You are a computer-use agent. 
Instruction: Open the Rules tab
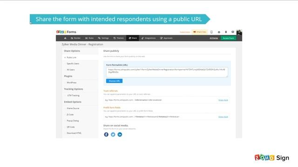pyautogui.click(x=89, y=38)
